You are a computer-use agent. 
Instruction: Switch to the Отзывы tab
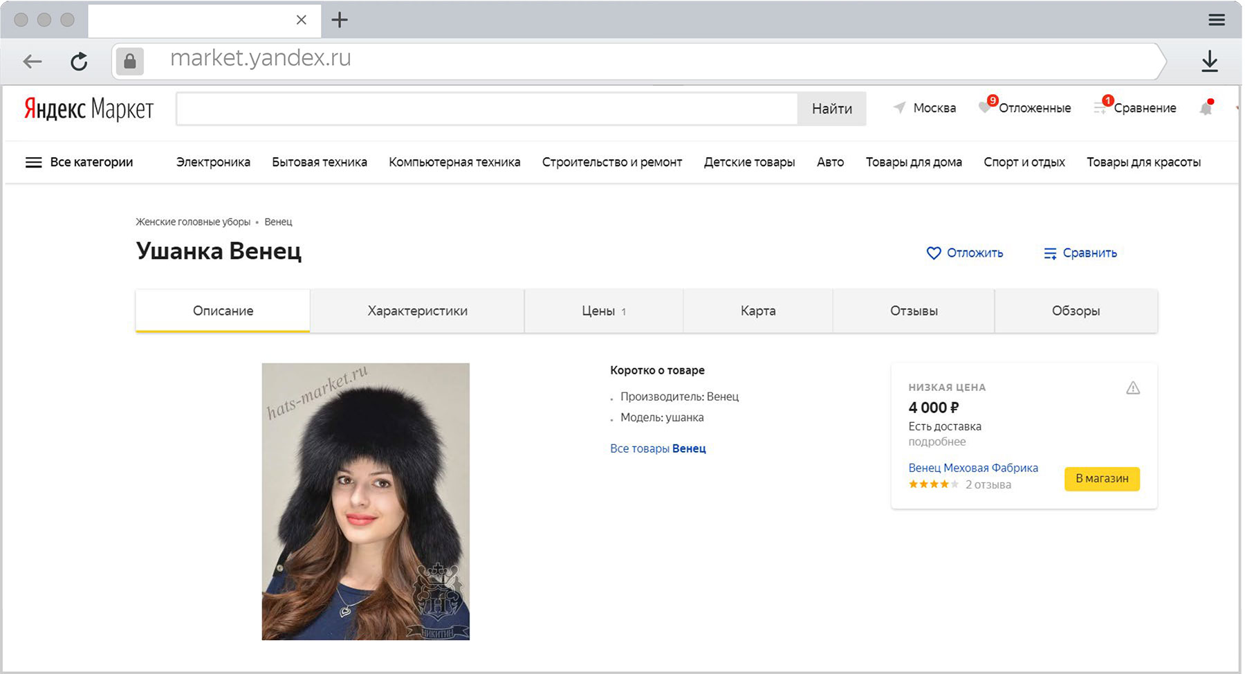coord(914,311)
